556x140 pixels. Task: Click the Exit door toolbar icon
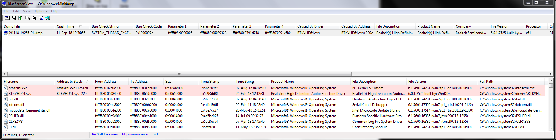(x=48, y=18)
